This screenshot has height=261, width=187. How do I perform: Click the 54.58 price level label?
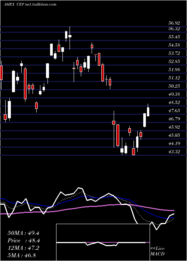[x=174, y=45]
